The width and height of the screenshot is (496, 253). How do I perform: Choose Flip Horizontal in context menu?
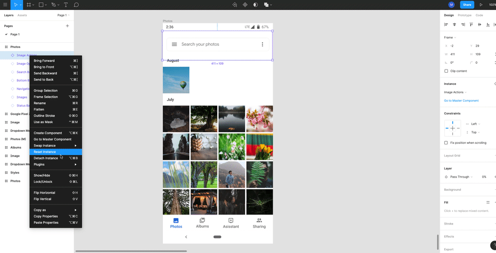[x=56, y=192]
